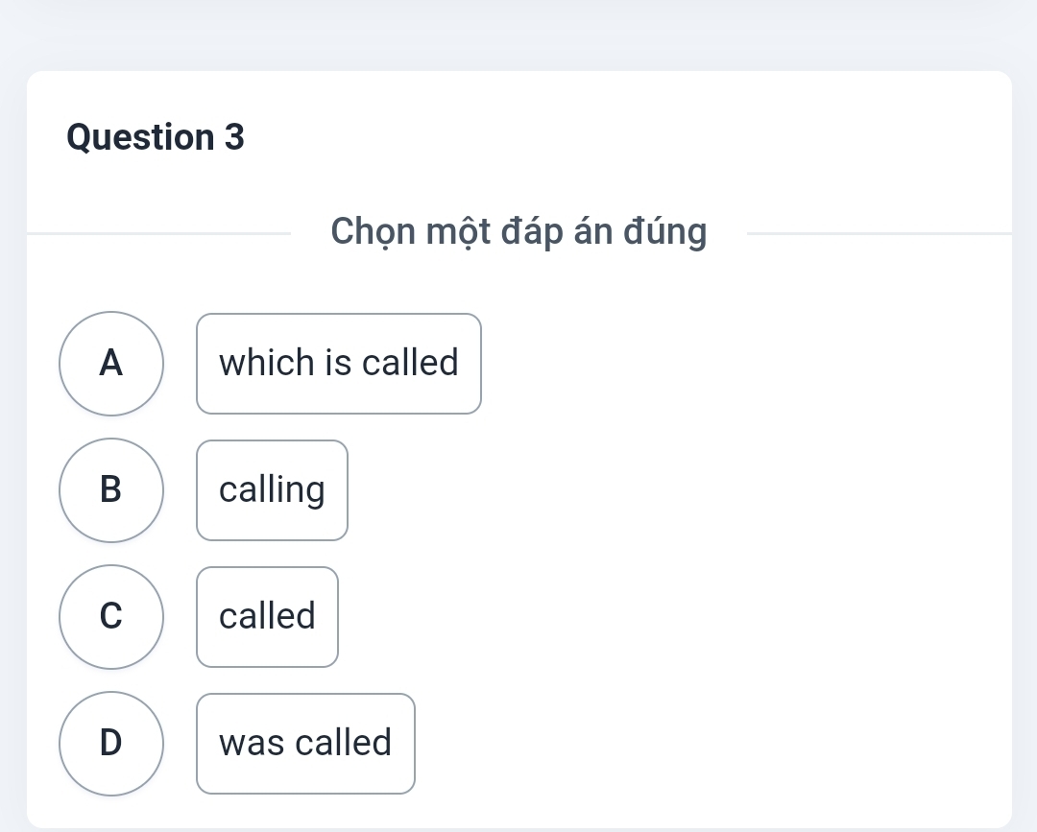Image resolution: width=1037 pixels, height=832 pixels.
Task: Pick the answer text 'was called'
Action: 305,744
